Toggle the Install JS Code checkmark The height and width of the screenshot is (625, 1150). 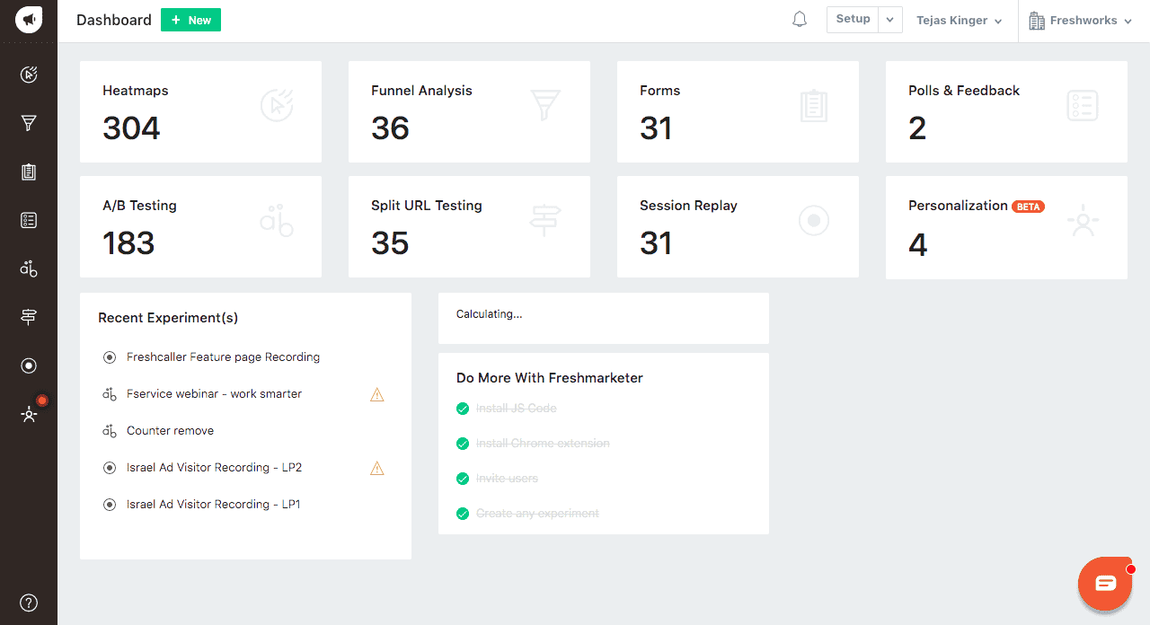click(x=463, y=409)
